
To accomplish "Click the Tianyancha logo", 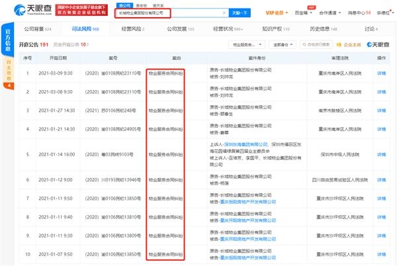I will coord(33,10).
